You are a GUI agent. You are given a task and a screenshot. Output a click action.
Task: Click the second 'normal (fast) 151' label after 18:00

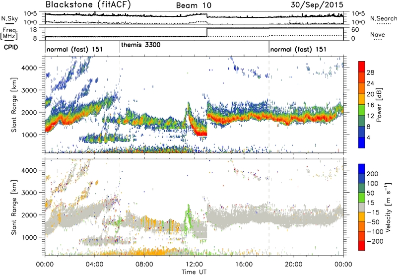point(298,49)
